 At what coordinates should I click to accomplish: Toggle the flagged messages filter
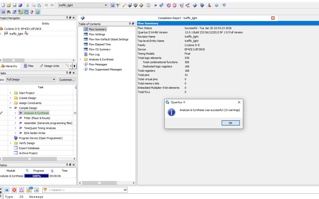pos(37,190)
